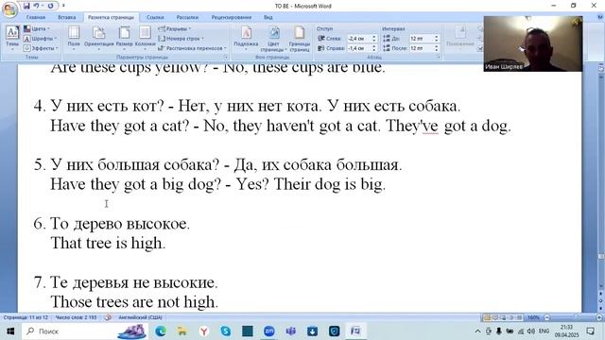Click the sentence "That tree is high."

click(x=108, y=244)
